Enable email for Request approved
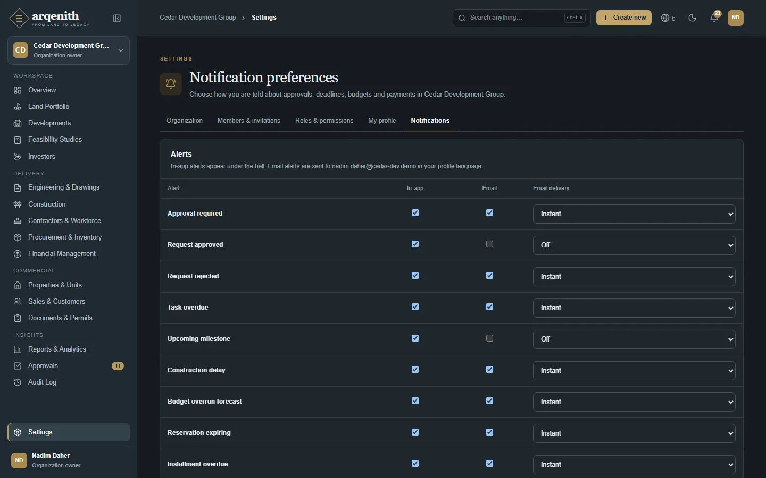 point(490,244)
